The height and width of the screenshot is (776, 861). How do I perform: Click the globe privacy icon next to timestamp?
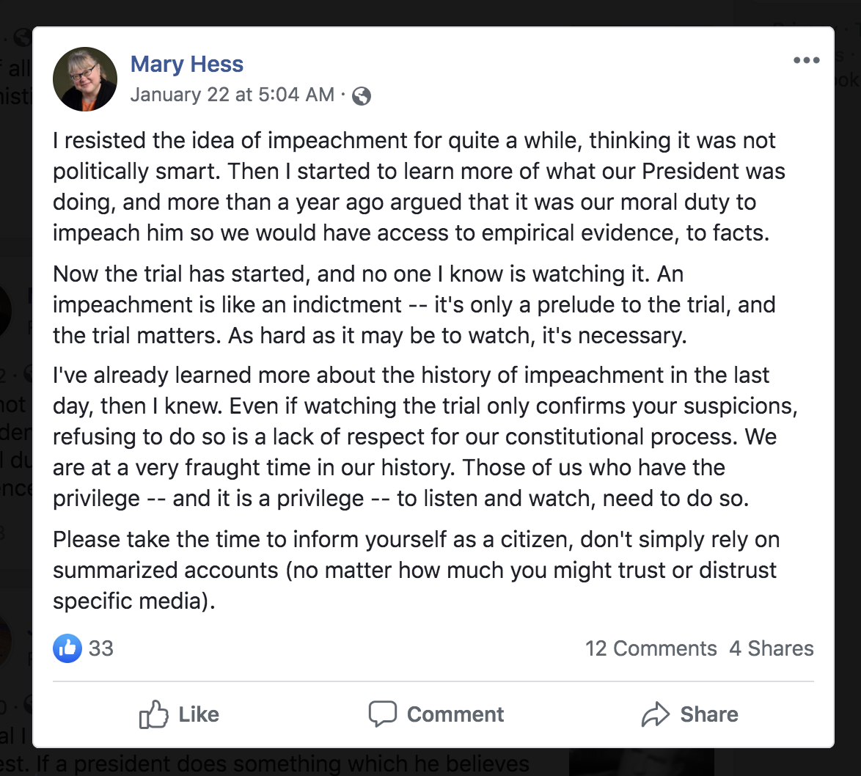click(361, 95)
